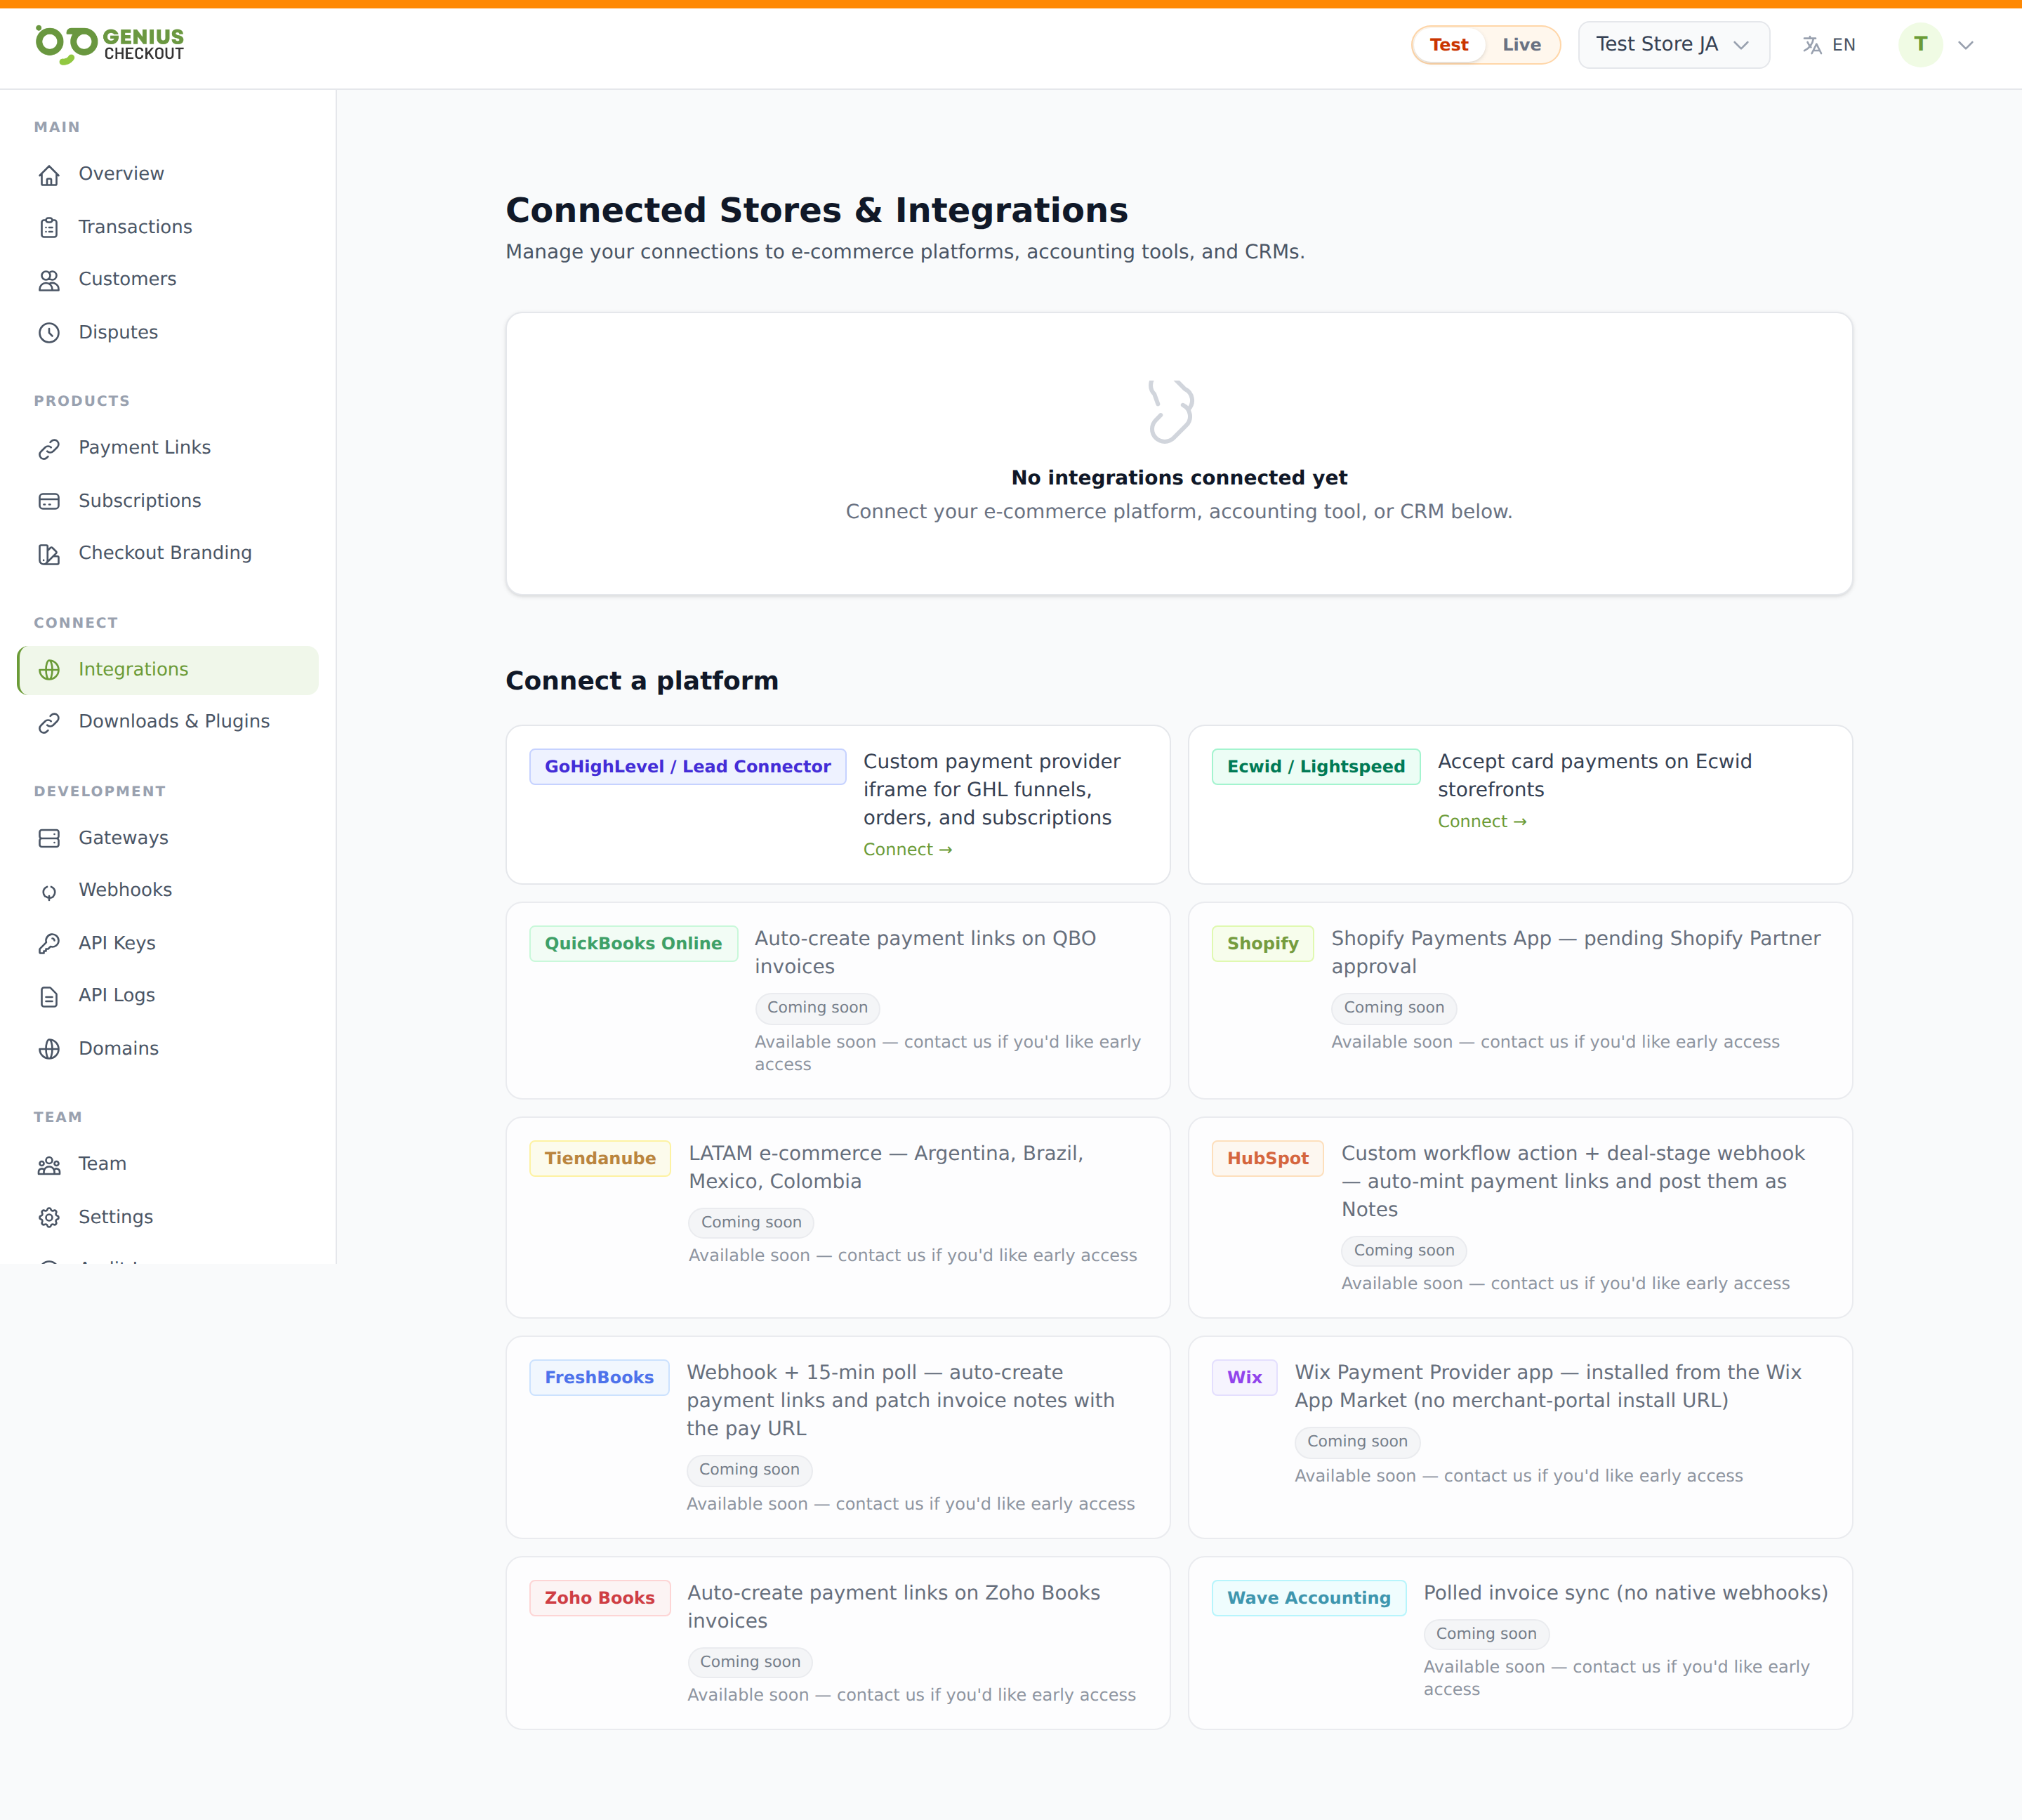Click the Tiendanube badge
The height and width of the screenshot is (1820, 2022).
click(x=600, y=1159)
